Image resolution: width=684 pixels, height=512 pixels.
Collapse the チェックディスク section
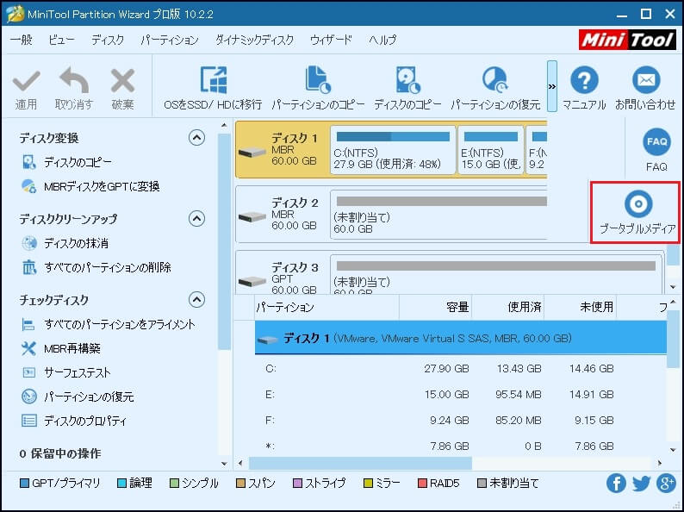point(196,299)
